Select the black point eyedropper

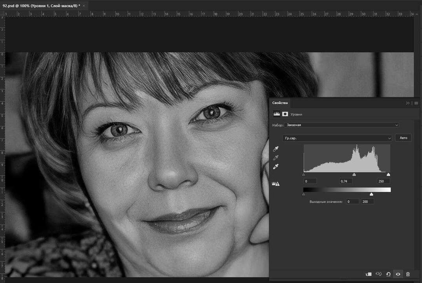pyautogui.click(x=276, y=149)
